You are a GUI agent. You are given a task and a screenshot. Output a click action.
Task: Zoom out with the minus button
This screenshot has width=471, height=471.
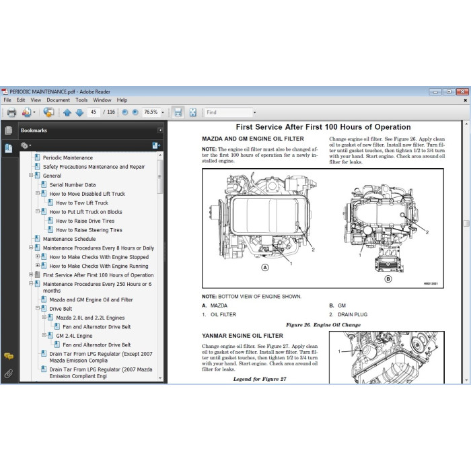125,112
